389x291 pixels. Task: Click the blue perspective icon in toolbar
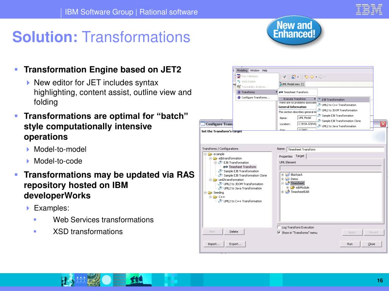click(x=294, y=77)
